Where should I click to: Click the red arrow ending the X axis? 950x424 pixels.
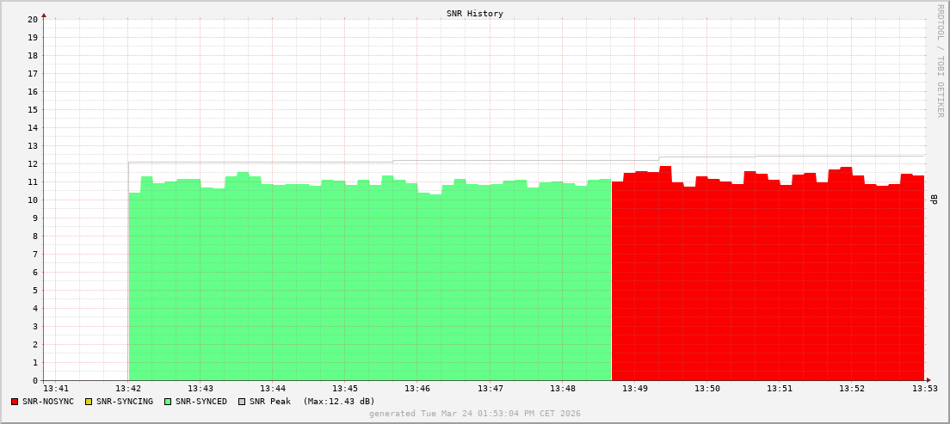928,380
